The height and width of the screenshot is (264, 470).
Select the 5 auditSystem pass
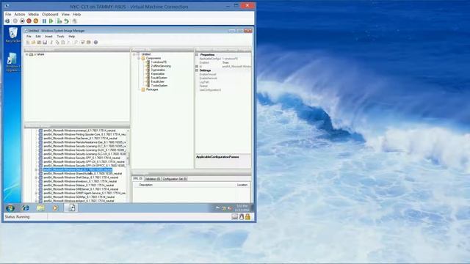(159, 78)
